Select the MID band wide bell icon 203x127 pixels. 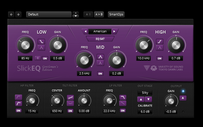click(100, 57)
